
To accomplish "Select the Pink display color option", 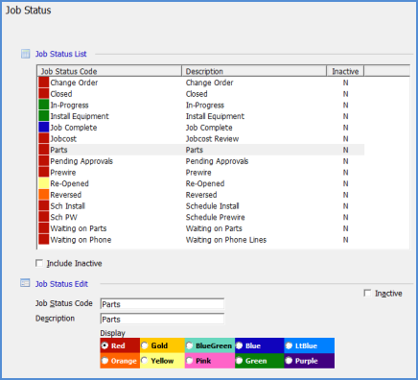I will click(189, 361).
